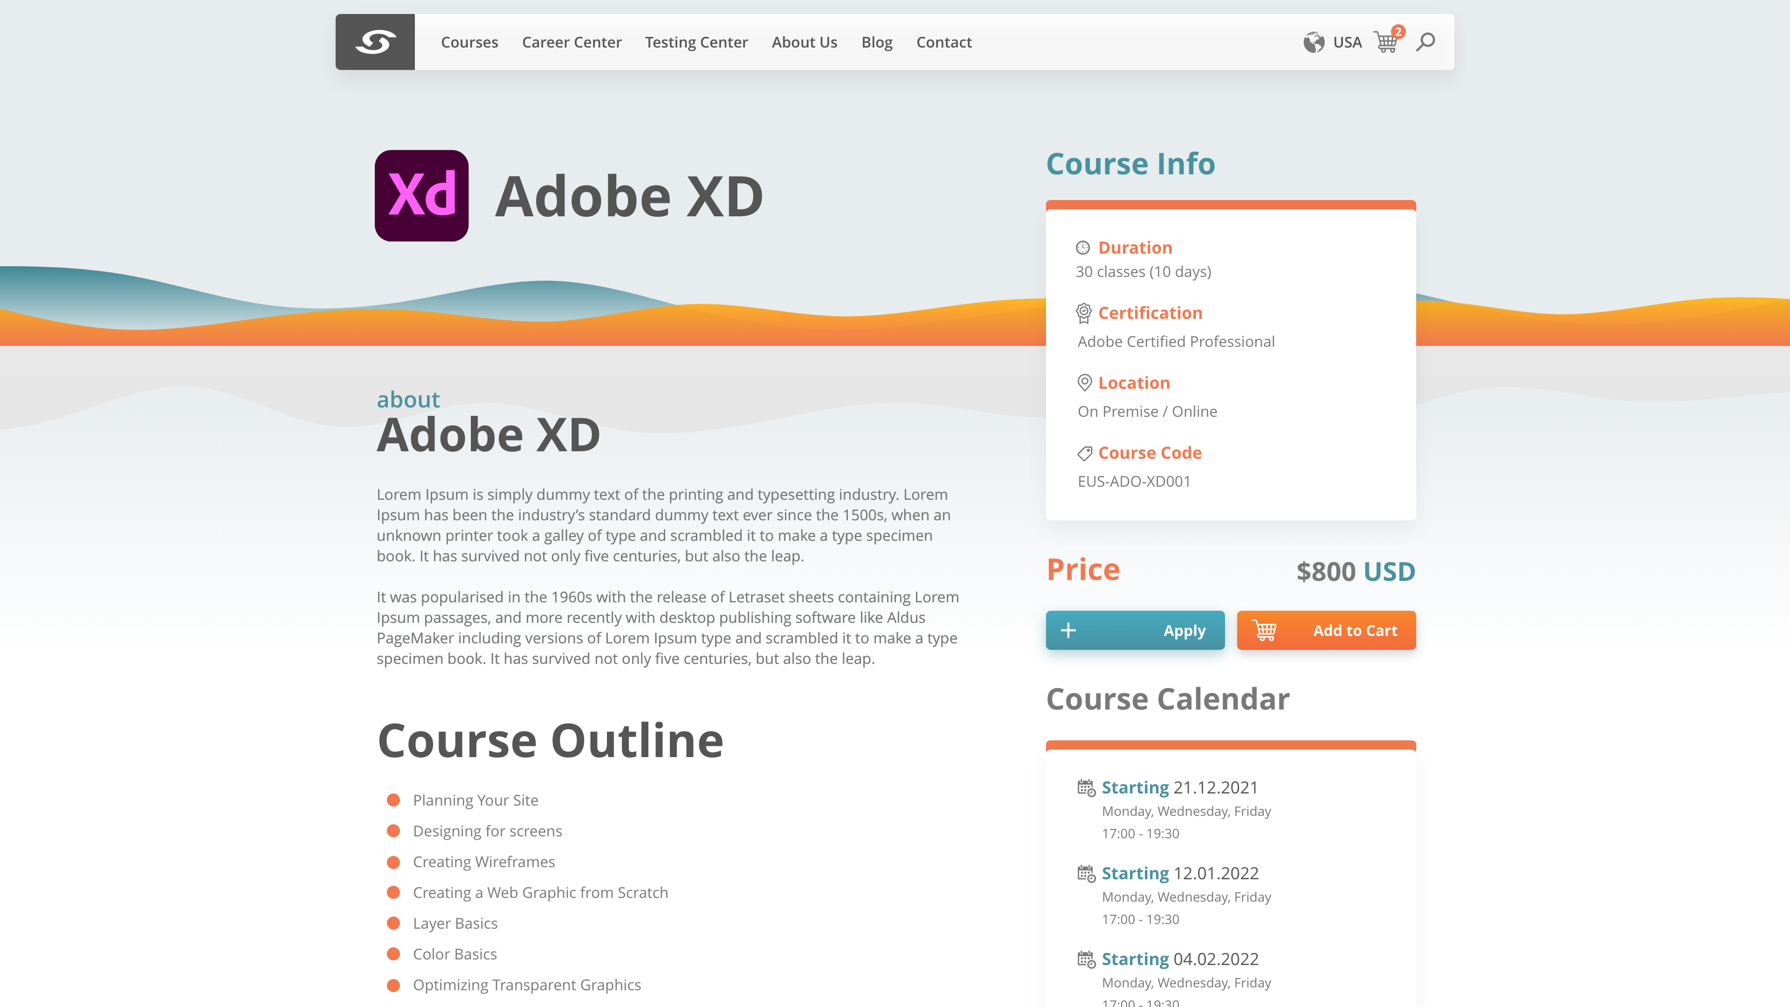Image resolution: width=1790 pixels, height=1007 pixels.
Task: Click the first Lorem Ipsum paragraph
Action: [x=664, y=524]
